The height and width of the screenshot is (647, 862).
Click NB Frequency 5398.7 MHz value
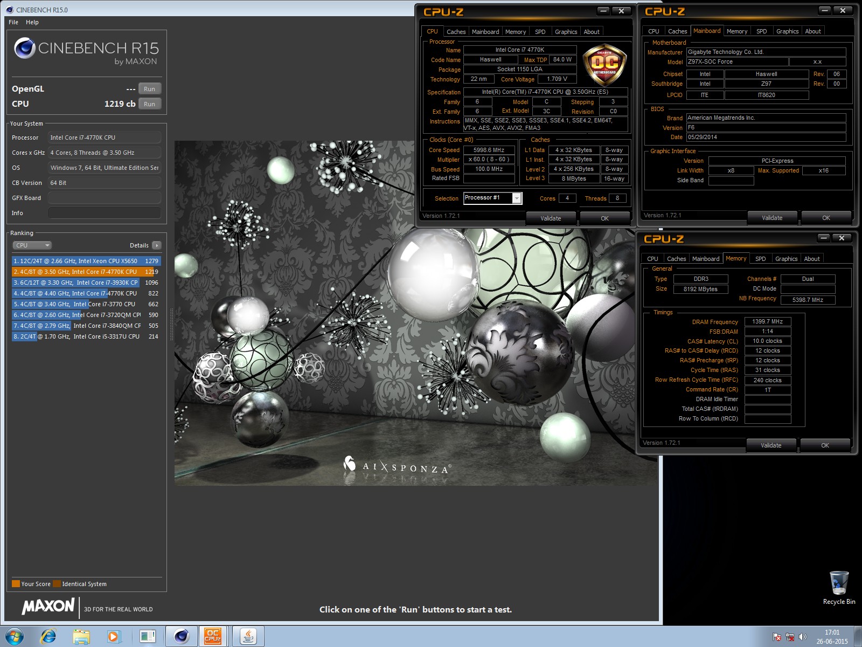pyautogui.click(x=808, y=300)
